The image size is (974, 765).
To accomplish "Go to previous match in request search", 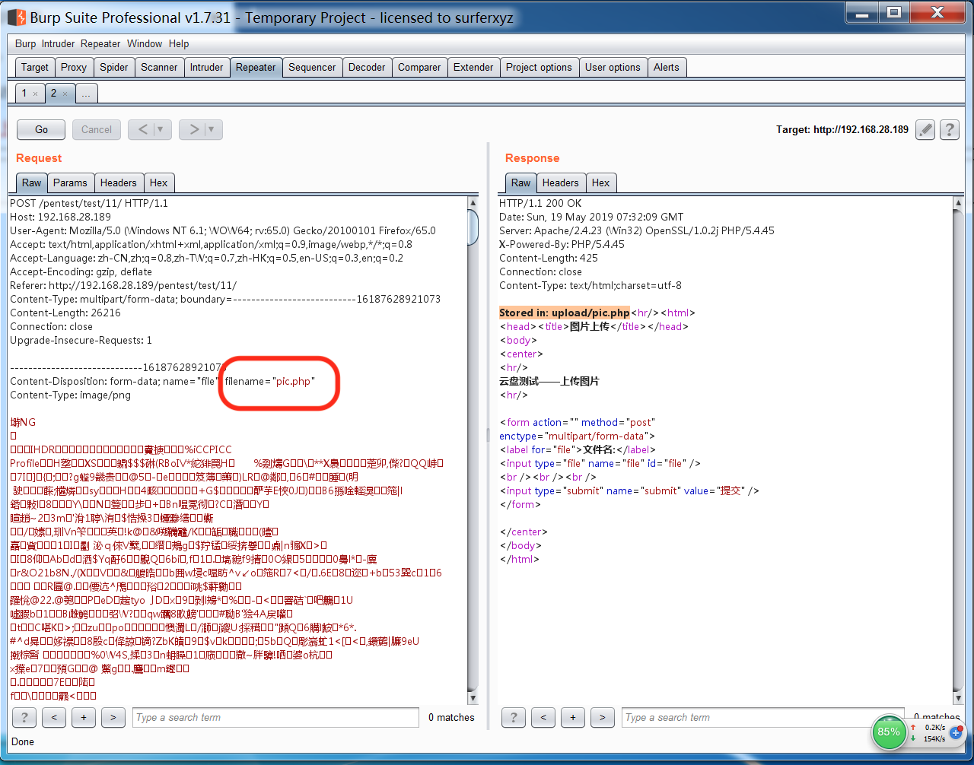I will pos(54,717).
